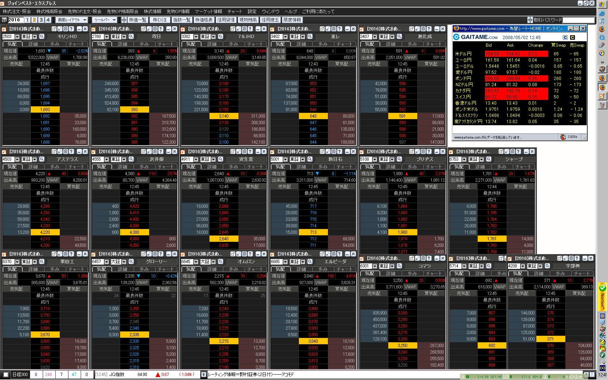Screen dimensions: 608x380
Task: Toggle the arrows left of 取引パスワード
Action: [x=530, y=20]
